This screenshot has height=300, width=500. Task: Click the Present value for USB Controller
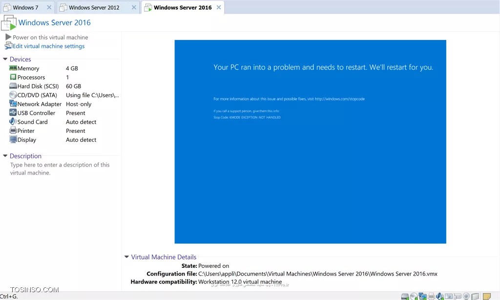[76, 113]
